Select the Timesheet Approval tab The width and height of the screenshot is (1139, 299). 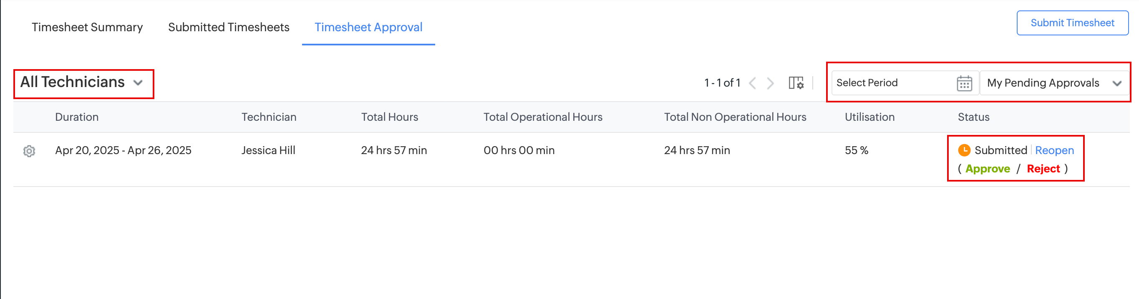coord(368,27)
